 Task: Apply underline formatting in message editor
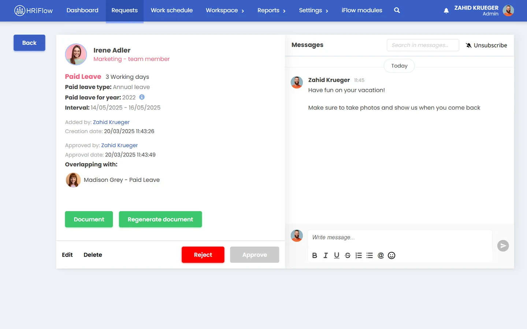point(336,256)
